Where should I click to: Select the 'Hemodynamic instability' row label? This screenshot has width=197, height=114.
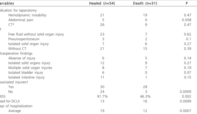[x=27, y=15]
